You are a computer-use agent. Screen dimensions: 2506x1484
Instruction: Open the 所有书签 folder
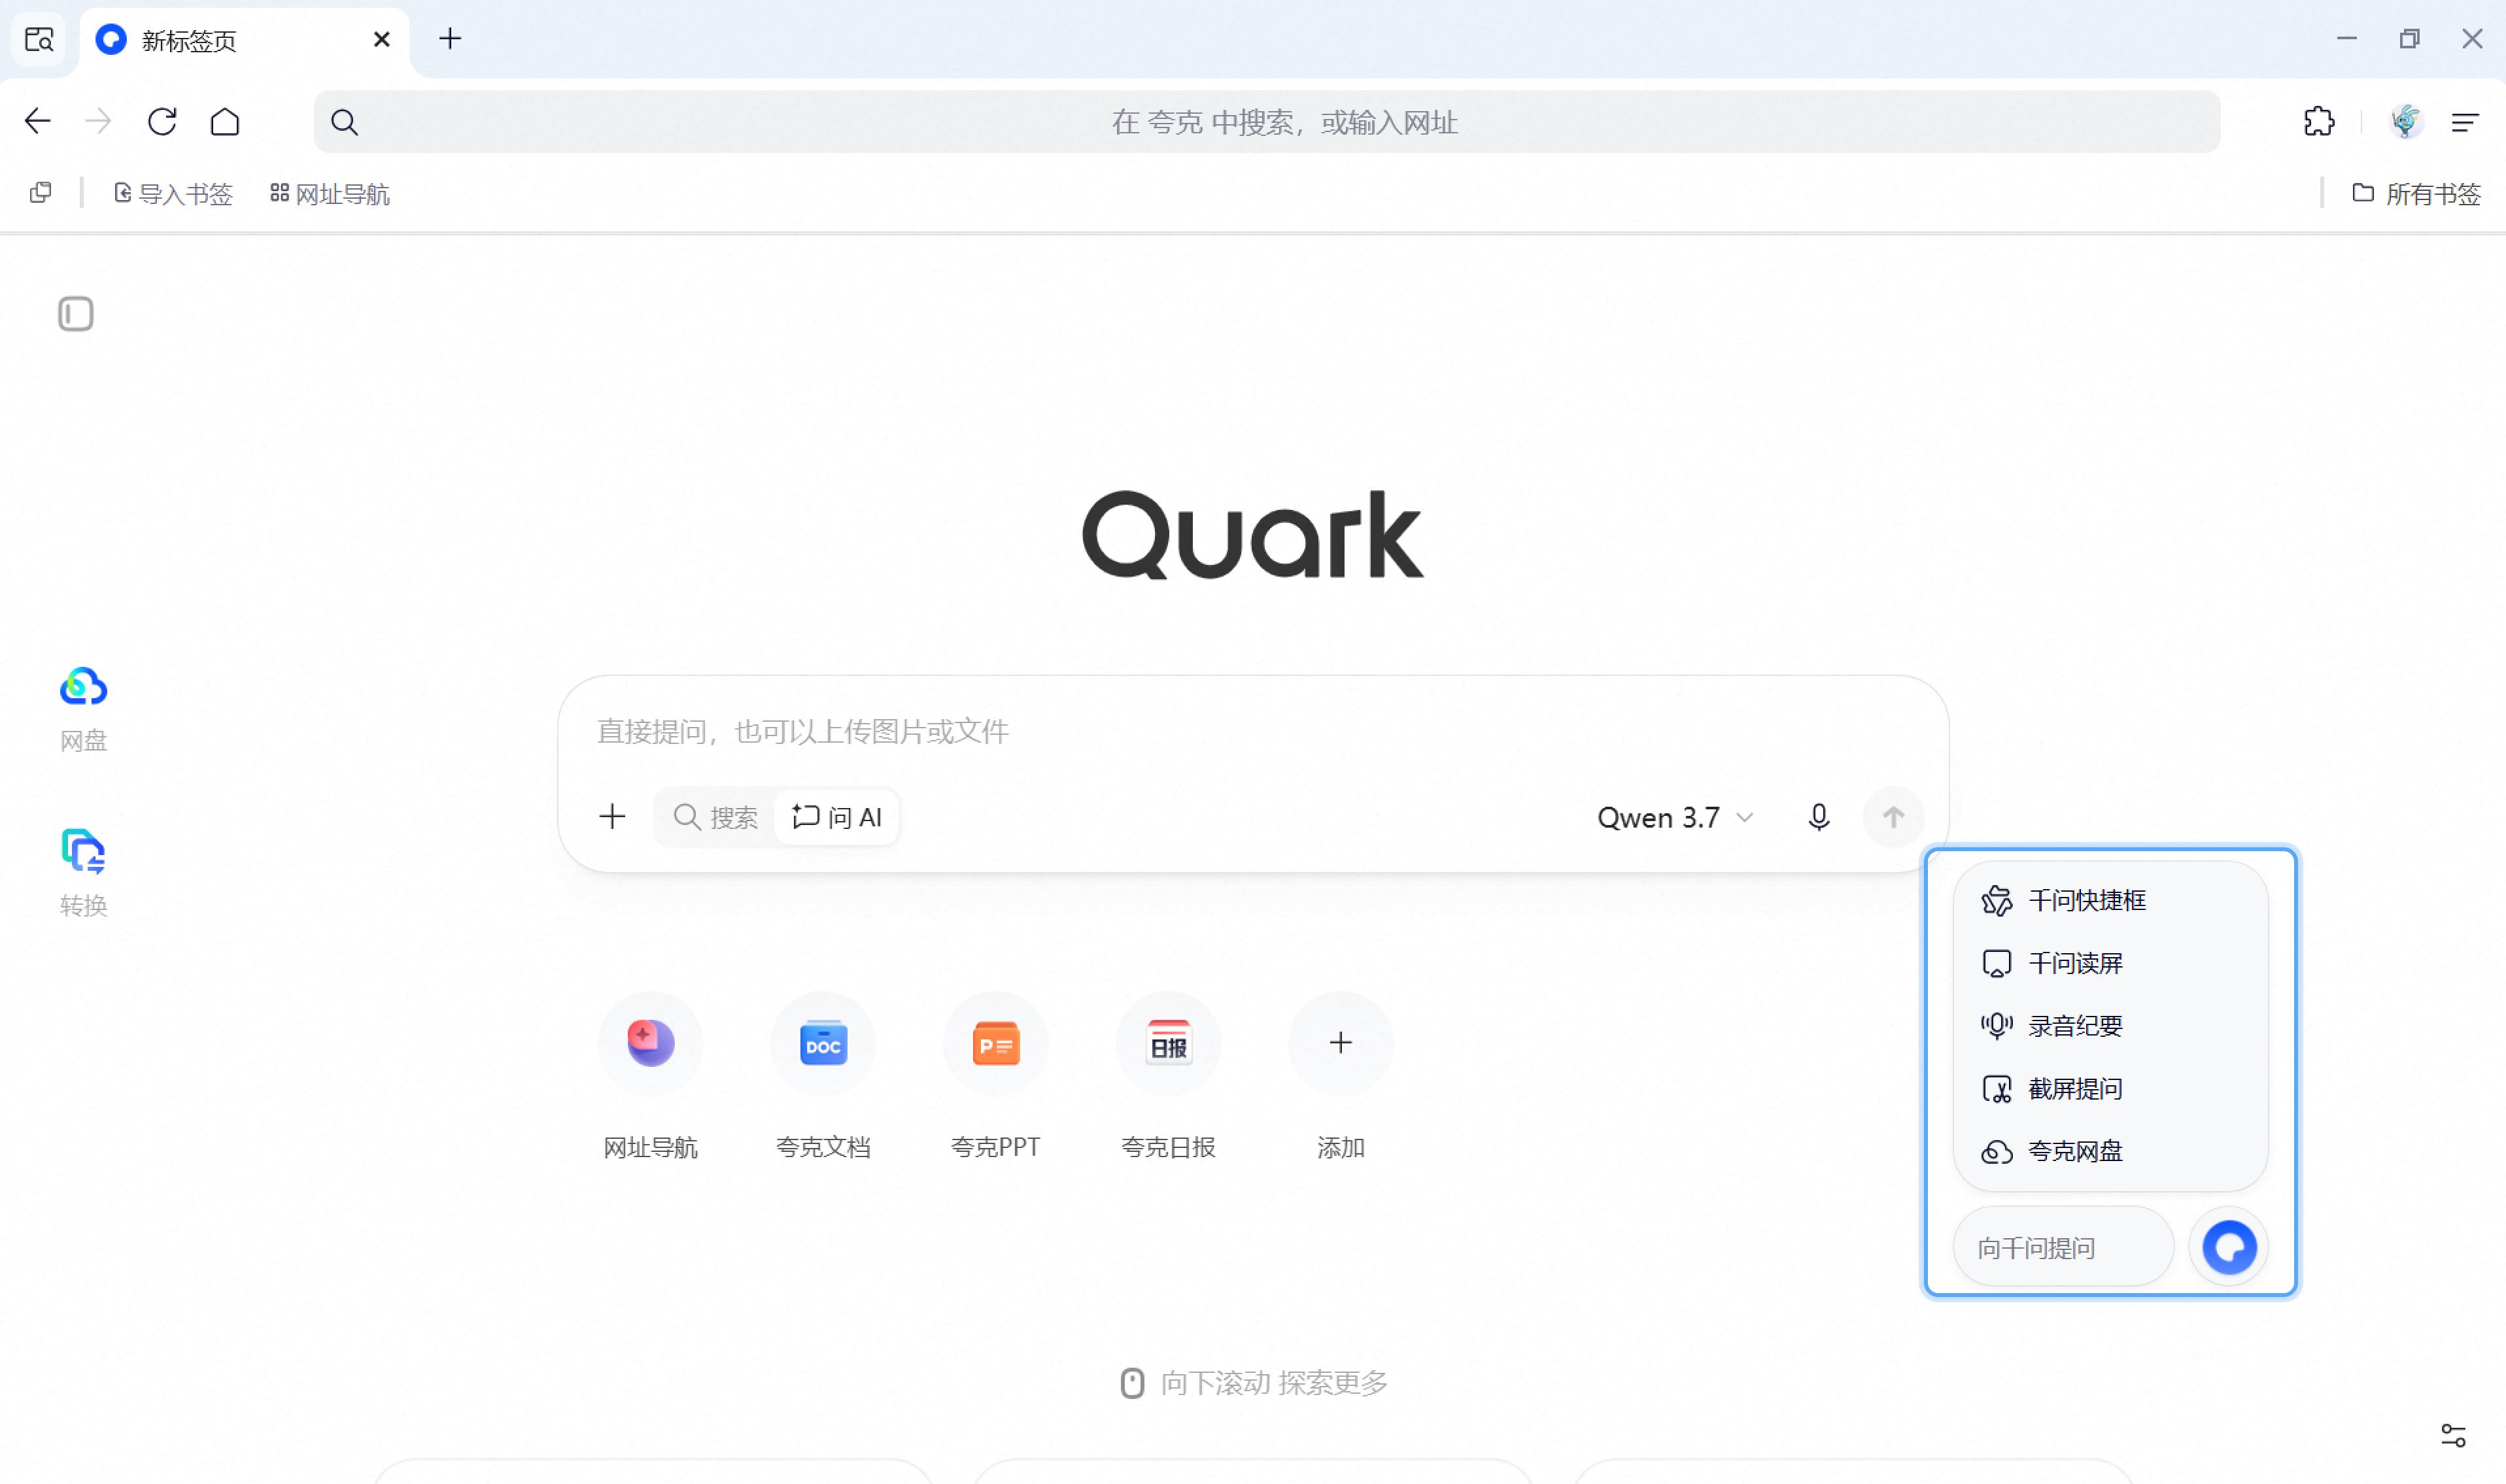[x=2416, y=194]
